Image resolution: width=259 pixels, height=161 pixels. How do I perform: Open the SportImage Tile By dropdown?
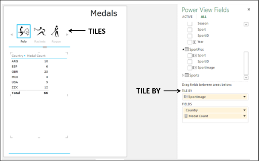click(244, 97)
